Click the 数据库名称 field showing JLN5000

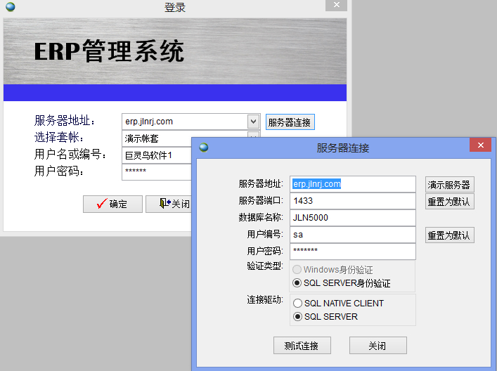(x=352, y=218)
